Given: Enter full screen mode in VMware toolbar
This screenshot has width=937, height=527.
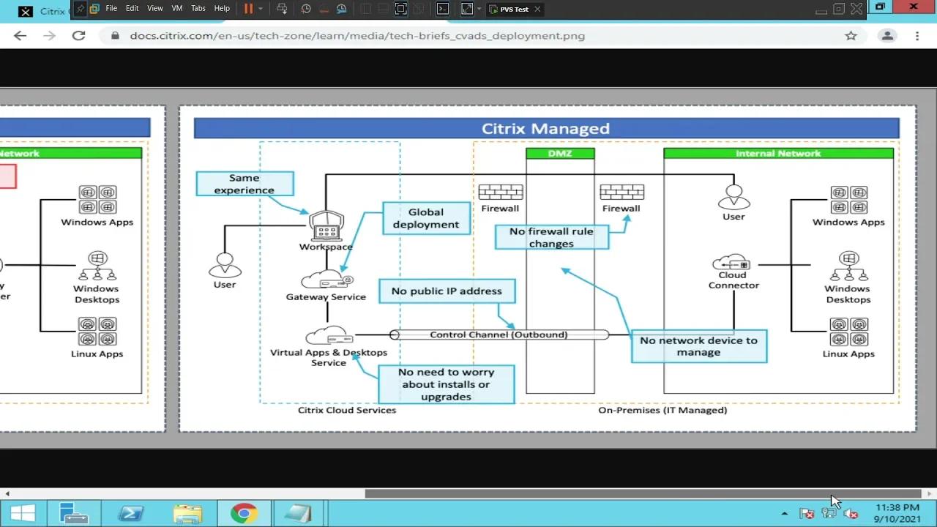Looking at the screenshot, I should tap(400, 9).
